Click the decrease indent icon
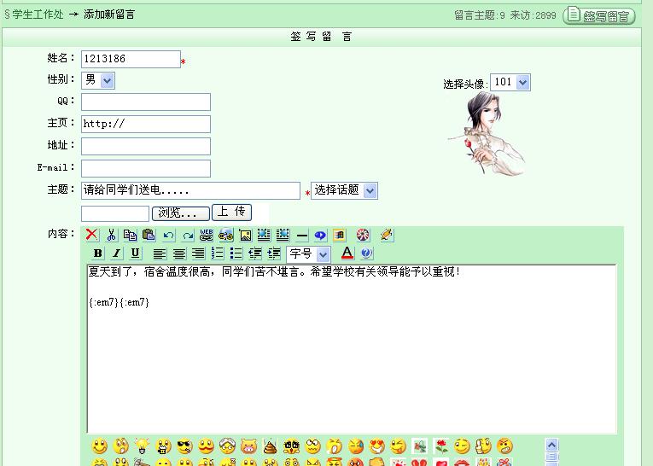653x466 pixels. pos(255,253)
